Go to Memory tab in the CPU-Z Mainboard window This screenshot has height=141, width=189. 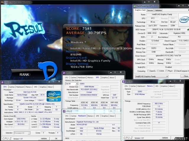(90, 116)
